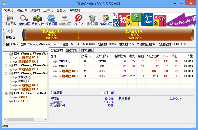Open the 分区(P) menu
This screenshot has height=130, width=198.
click(x=35, y=10)
